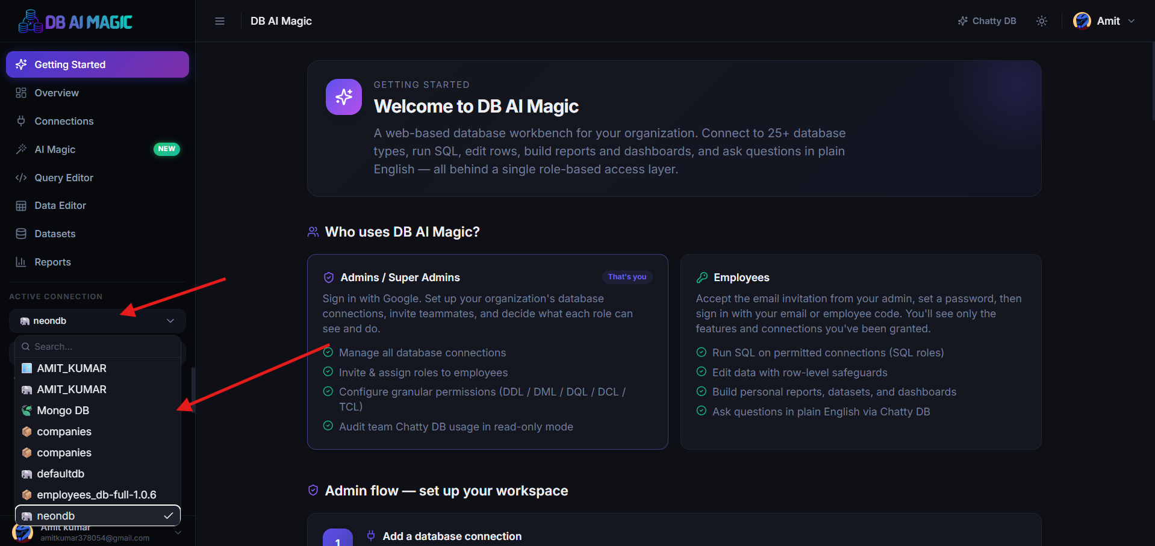Click the page vertical scrollbar
The width and height of the screenshot is (1155, 546).
tap(1153, 81)
